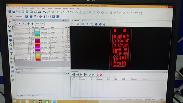
Task: Open Tech dropdown showing Fiducials
Action: click(x=63, y=30)
